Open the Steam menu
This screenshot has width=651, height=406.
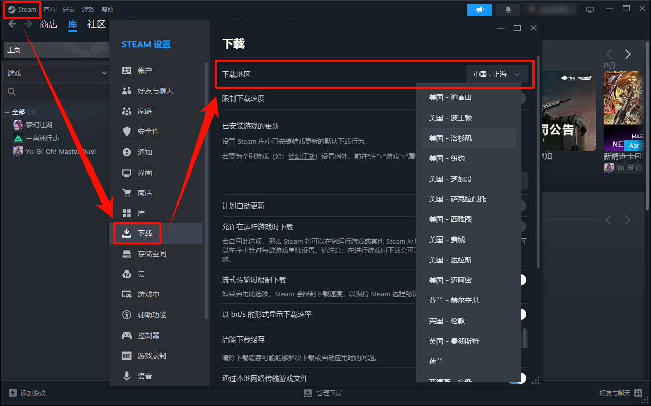click(22, 10)
